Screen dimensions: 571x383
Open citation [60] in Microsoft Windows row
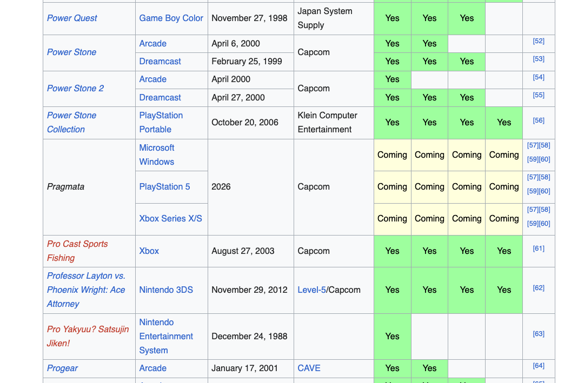tap(545, 159)
